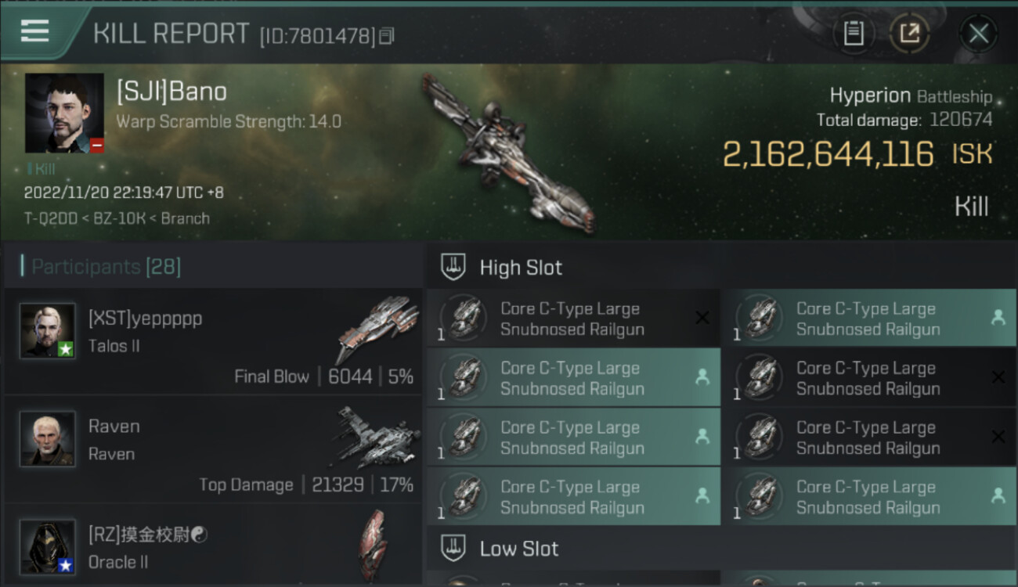Click the clipboard report icon

point(854,34)
